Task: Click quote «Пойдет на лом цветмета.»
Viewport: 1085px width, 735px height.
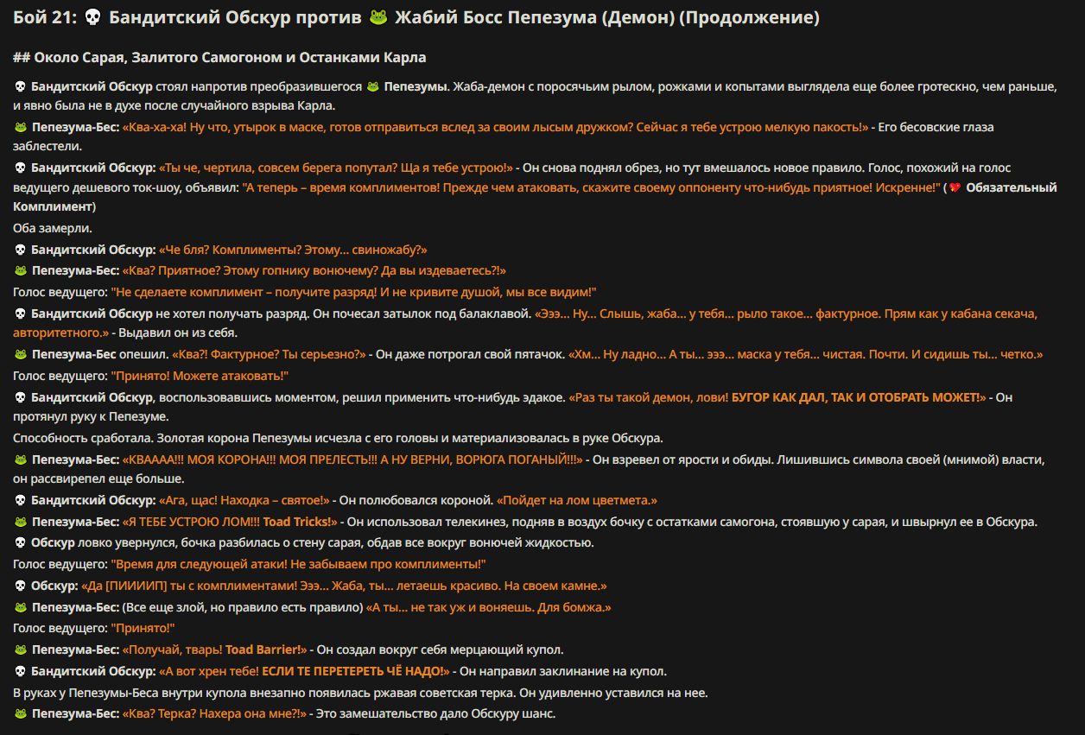Action: (577, 500)
